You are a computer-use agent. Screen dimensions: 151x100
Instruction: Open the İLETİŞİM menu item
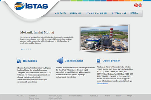[x=134, y=13]
